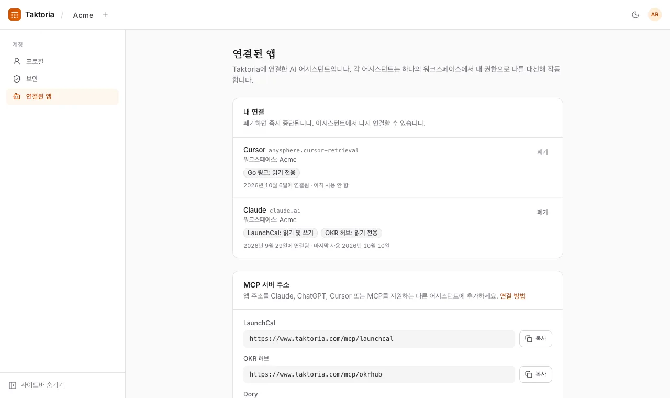Copy the OKR 허브 MCP address
The height and width of the screenshot is (398, 670).
535,374
